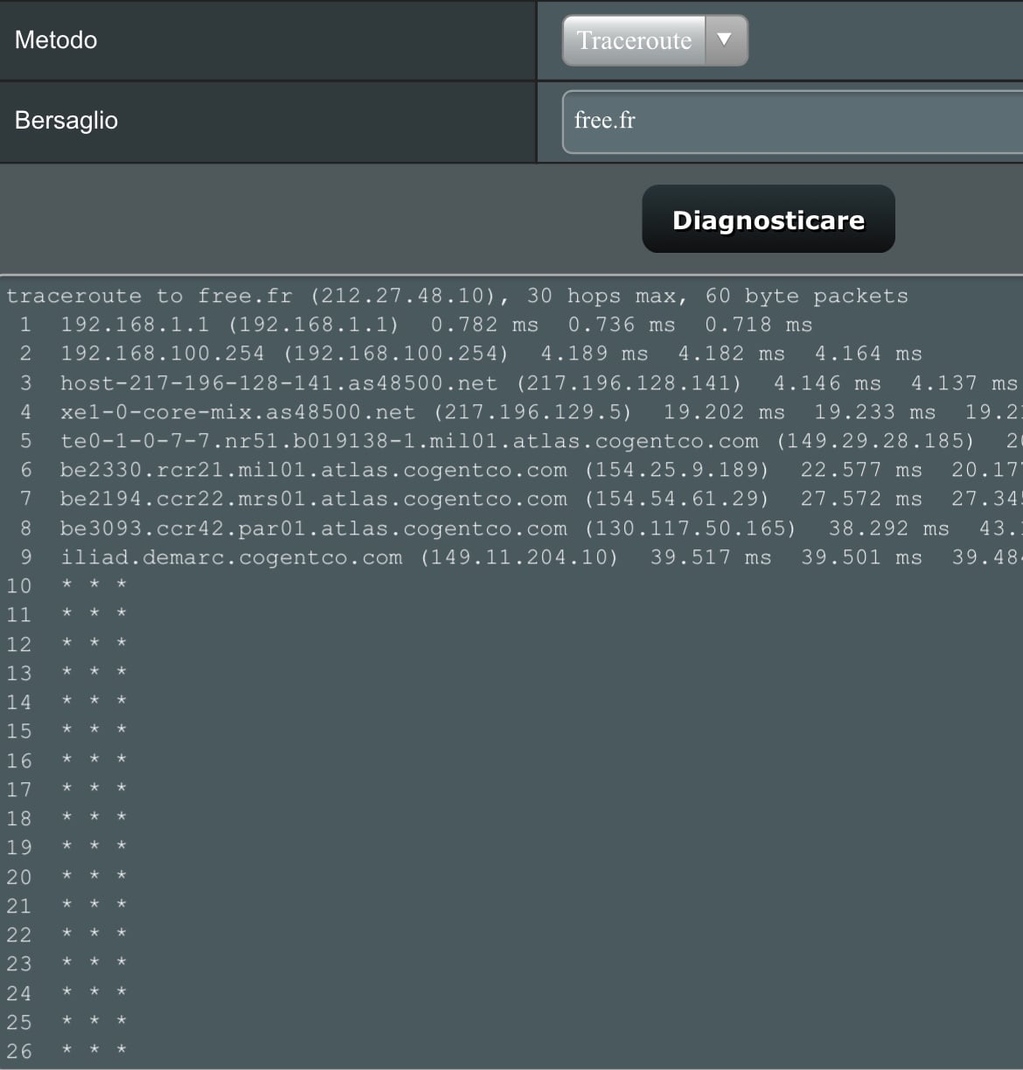Select timed-out hop 20 row

tap(67, 877)
